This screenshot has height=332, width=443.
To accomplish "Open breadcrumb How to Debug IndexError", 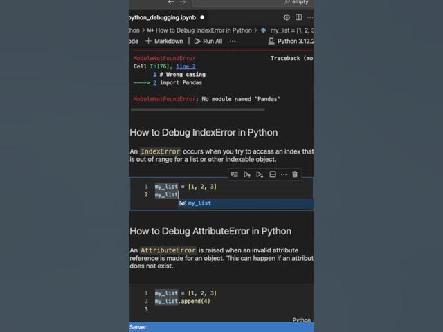I will pos(199,30).
